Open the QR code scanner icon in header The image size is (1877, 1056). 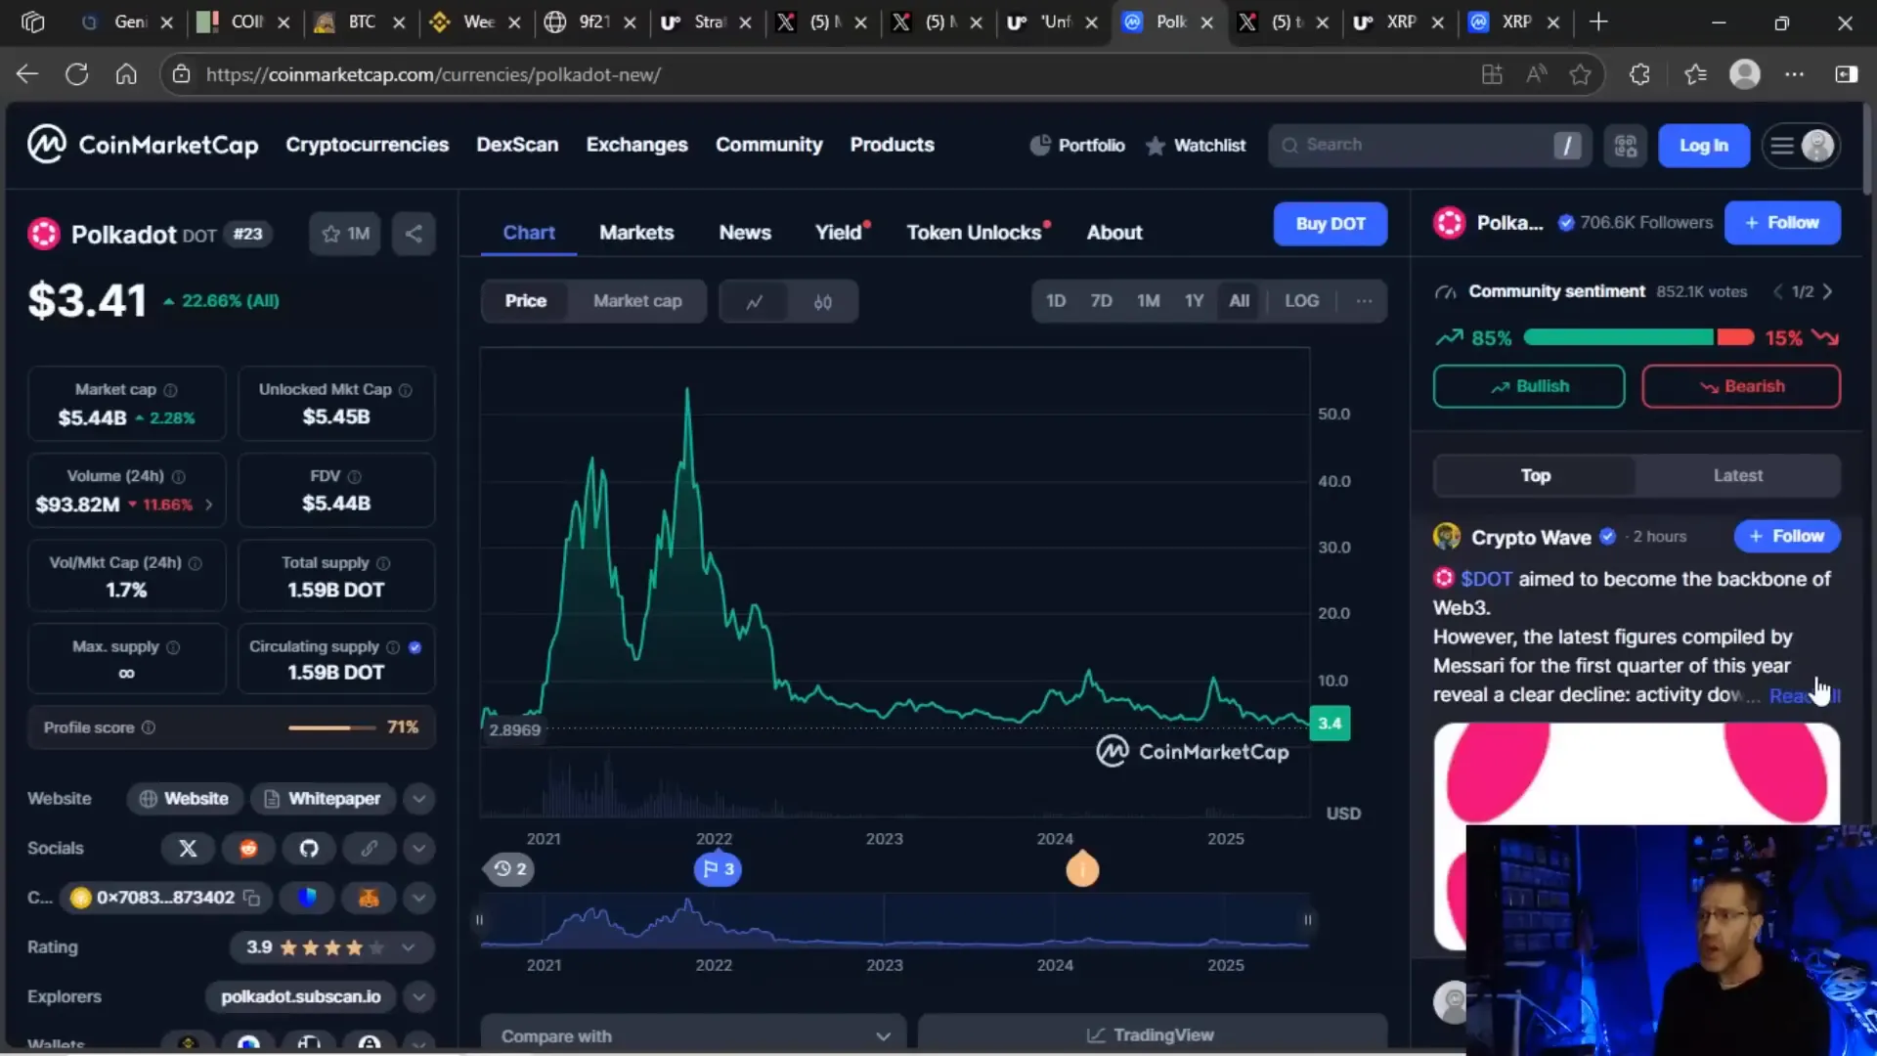coord(1625,146)
